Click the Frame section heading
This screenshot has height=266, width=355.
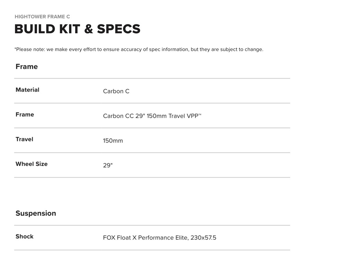27,66
